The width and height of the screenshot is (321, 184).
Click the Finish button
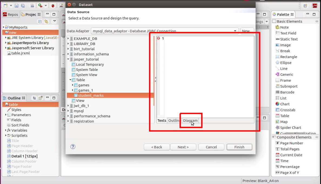tap(239, 147)
